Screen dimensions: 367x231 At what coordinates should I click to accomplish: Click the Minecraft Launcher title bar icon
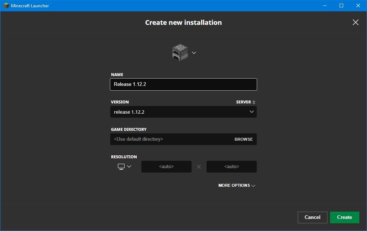click(x=6, y=5)
